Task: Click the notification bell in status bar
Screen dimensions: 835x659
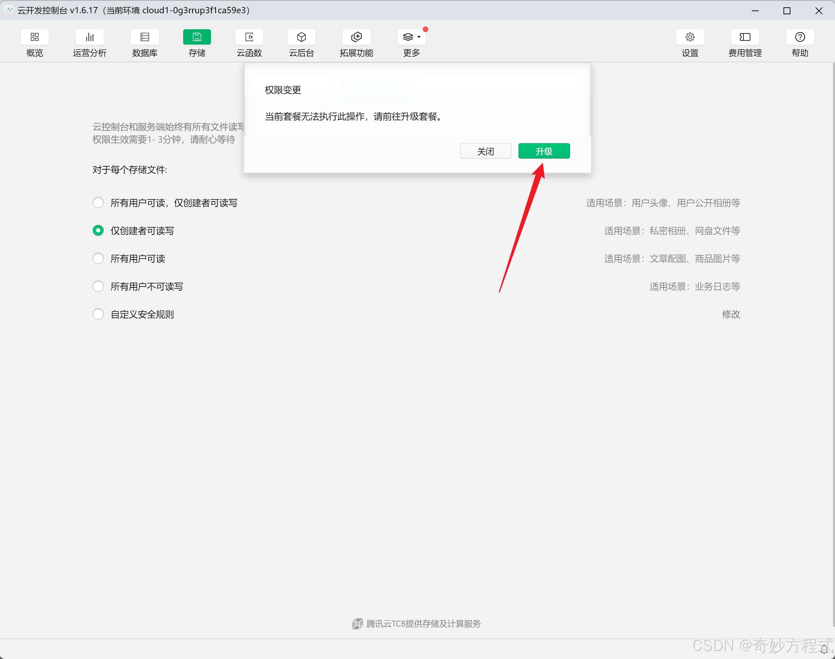Action: [x=824, y=650]
